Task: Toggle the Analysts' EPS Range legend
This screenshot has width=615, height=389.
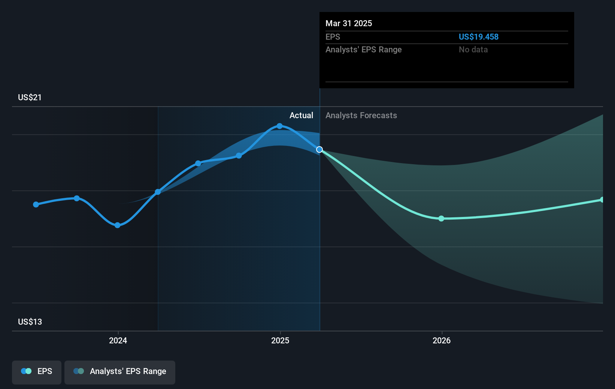Action: click(120, 372)
